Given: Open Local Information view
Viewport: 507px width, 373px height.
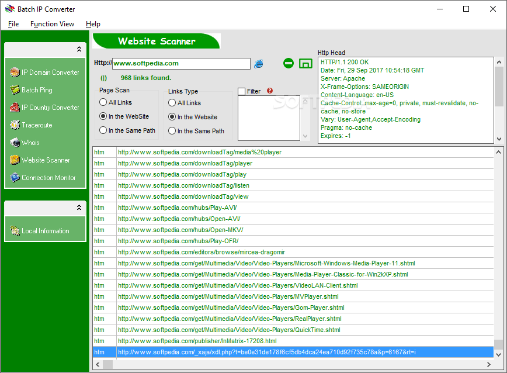Looking at the screenshot, I should coord(46,231).
